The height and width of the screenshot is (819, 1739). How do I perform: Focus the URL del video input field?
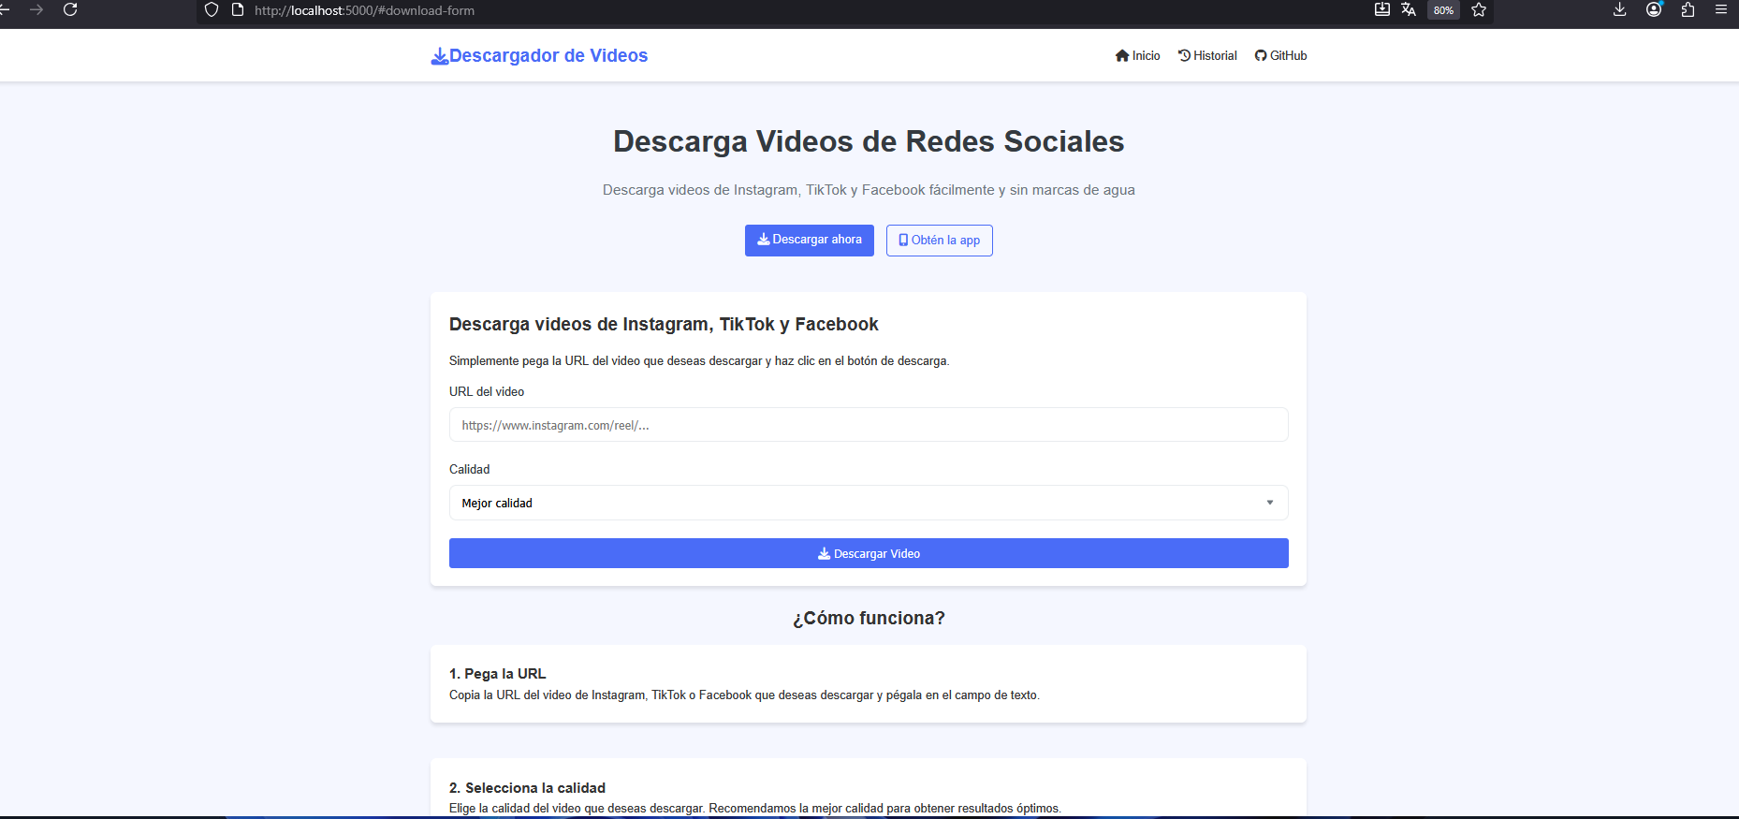tap(869, 425)
